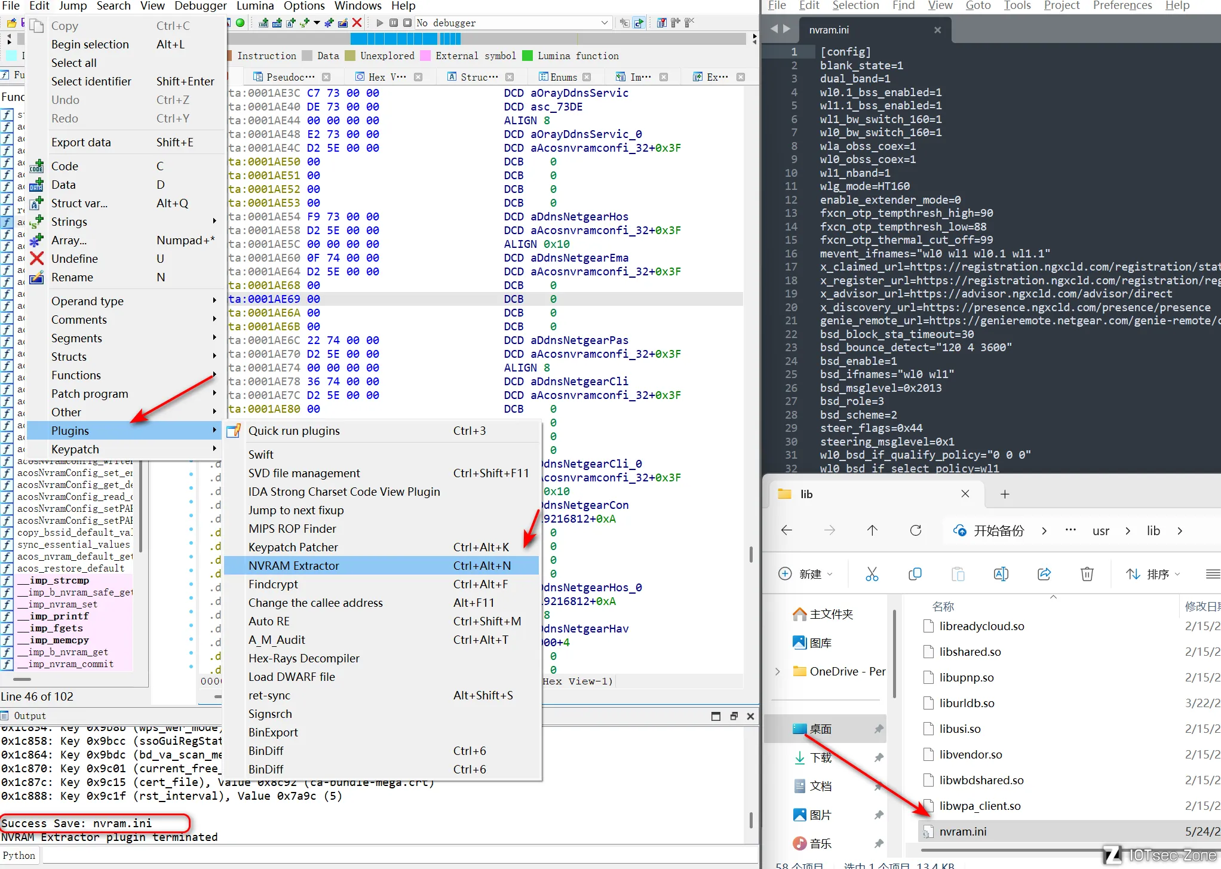
Task: Click the Array asterisk toolbar icon
Action: click(x=329, y=23)
